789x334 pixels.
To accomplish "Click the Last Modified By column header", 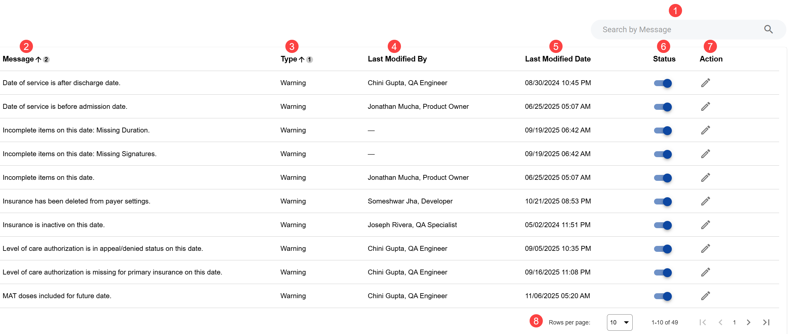I will 397,59.
